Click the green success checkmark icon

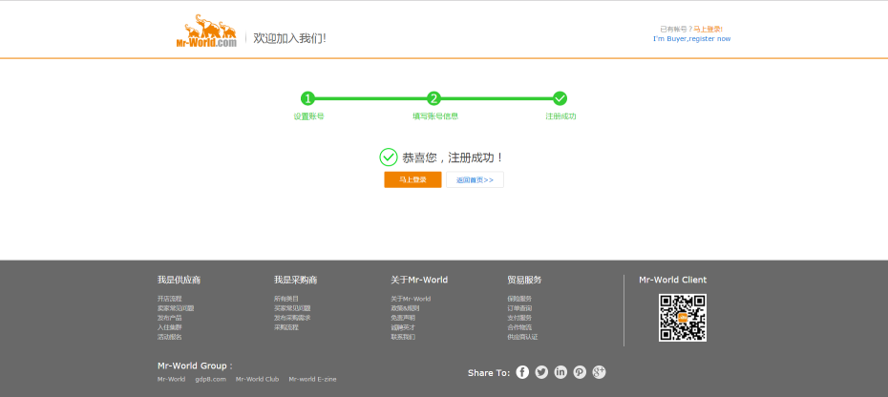coord(389,157)
